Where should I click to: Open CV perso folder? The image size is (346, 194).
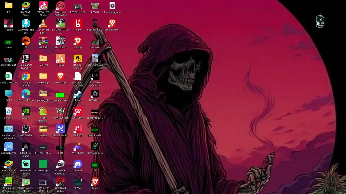[x=43, y=59]
